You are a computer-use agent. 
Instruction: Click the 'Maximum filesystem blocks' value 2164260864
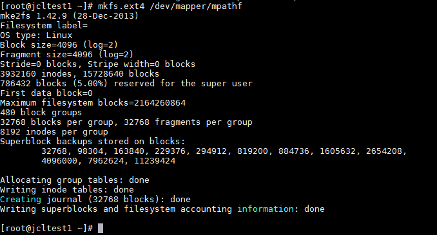(160, 103)
